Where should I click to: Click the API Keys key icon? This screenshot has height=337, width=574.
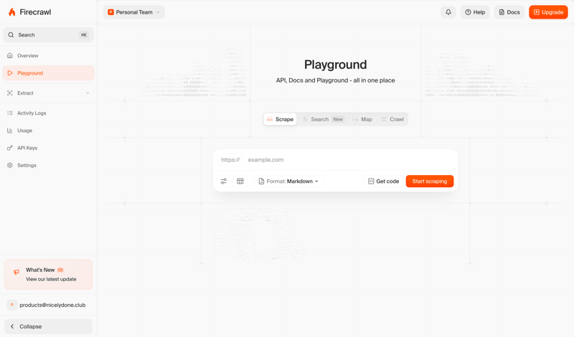pyautogui.click(x=10, y=148)
